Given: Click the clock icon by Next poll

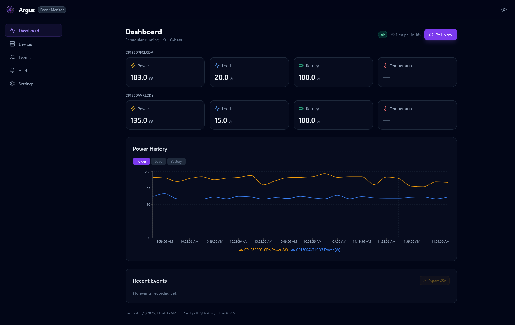Looking at the screenshot, I should tap(393, 35).
